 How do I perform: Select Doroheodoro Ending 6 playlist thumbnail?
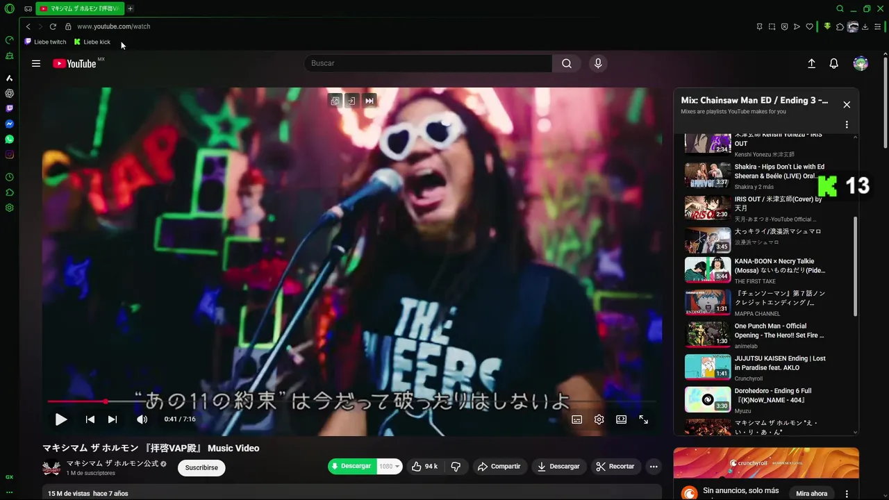coord(708,400)
